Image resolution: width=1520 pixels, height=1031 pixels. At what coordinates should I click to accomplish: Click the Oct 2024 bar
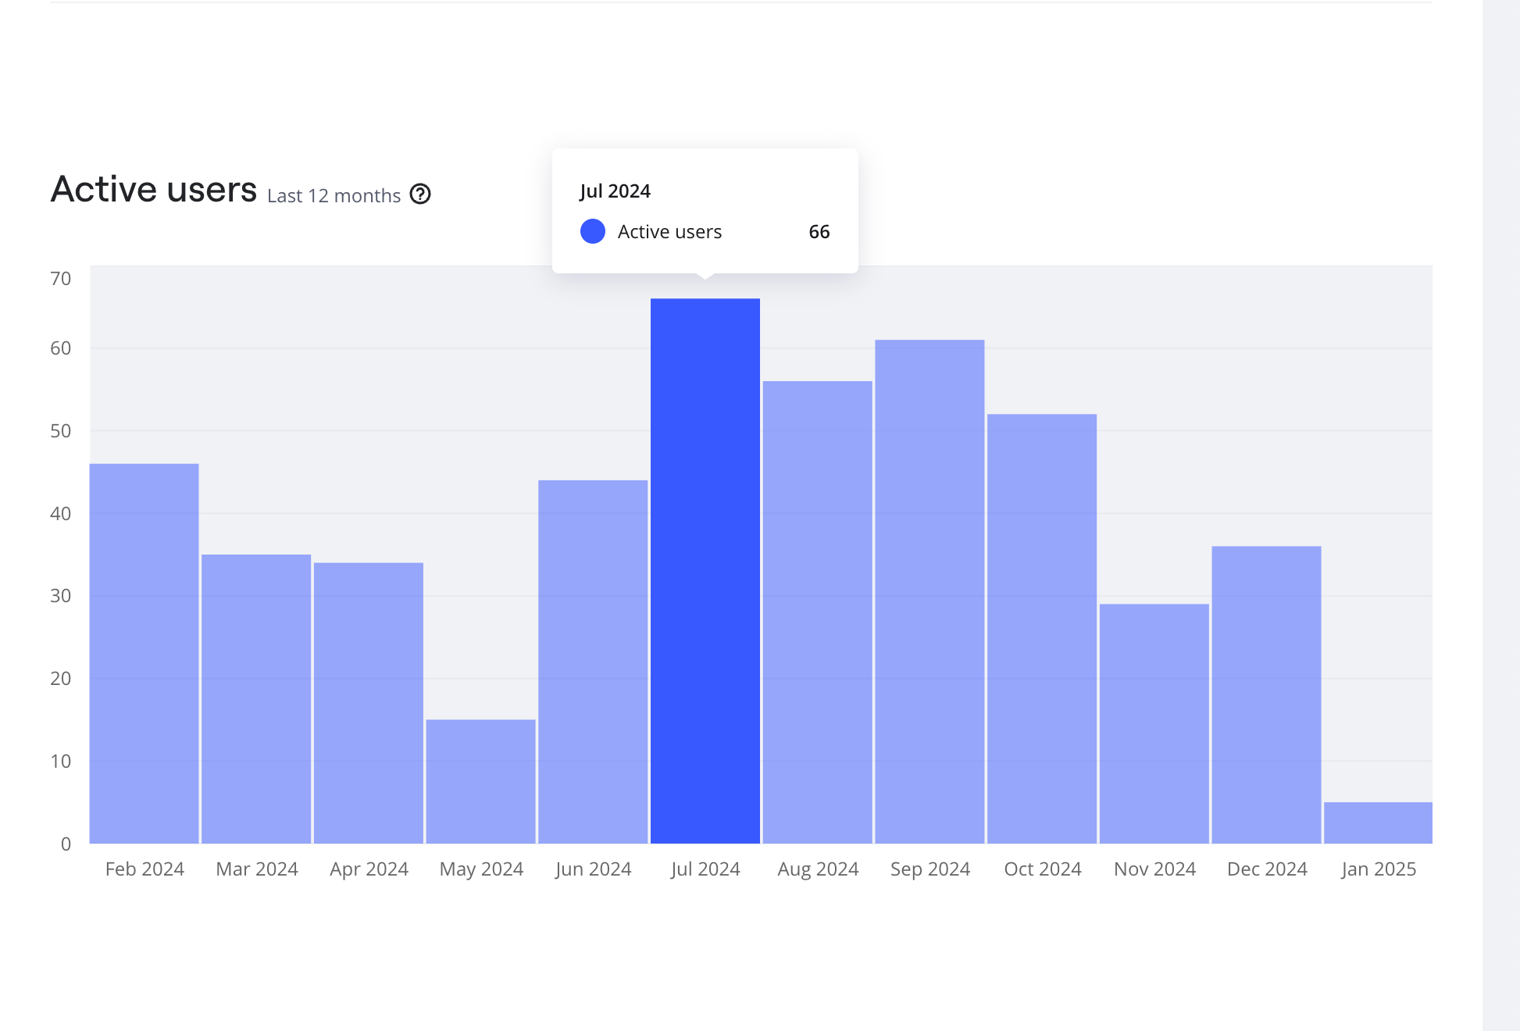tap(1042, 628)
